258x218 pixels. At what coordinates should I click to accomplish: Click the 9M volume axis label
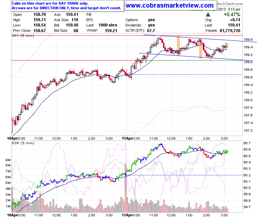coord(8,160)
